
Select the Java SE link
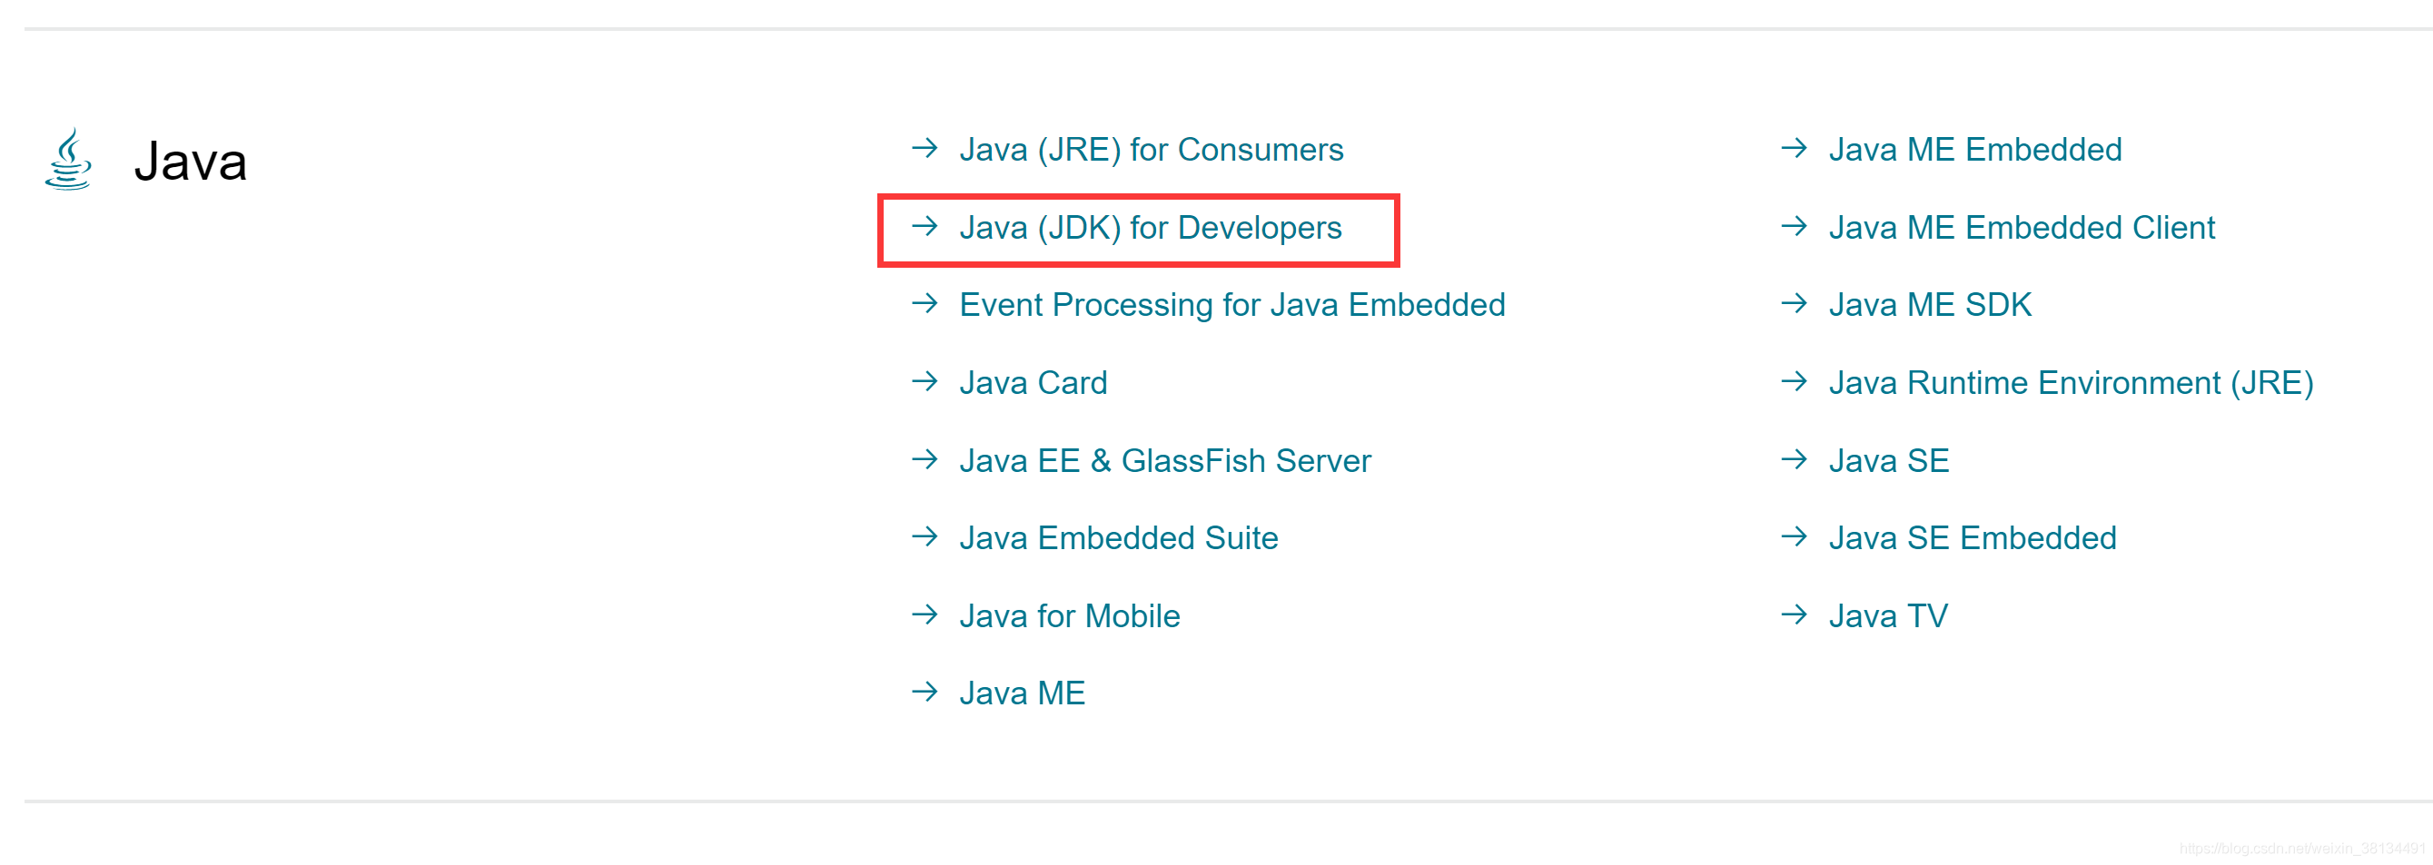(1888, 461)
